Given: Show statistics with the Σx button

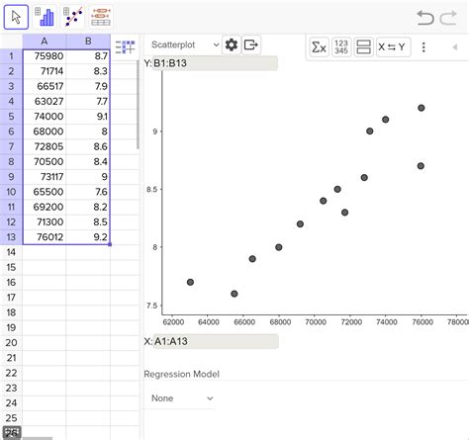Looking at the screenshot, I should 319,47.
